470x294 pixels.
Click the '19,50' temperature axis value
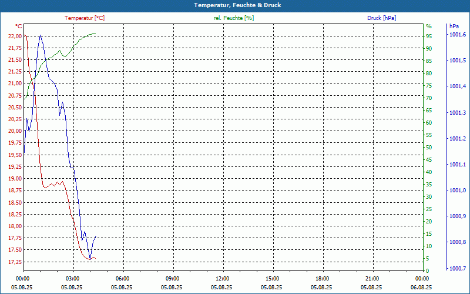pos(14,155)
